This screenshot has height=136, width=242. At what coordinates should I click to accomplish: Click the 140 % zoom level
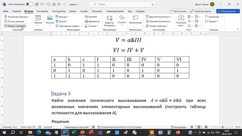point(238,127)
